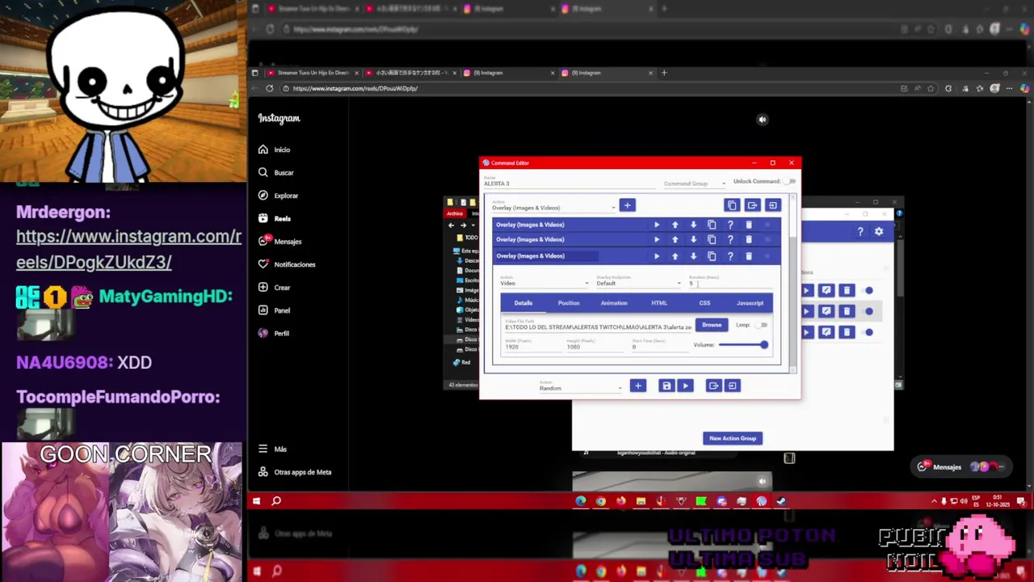Move the first Overlay action down
This screenshot has width=1034, height=582.
click(x=693, y=225)
